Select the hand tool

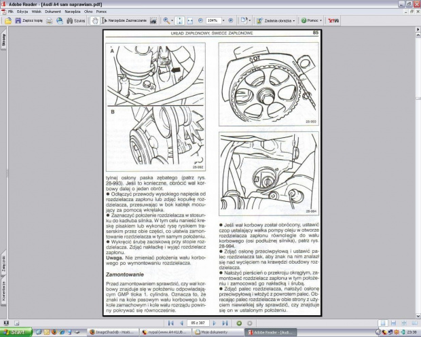[94, 21]
